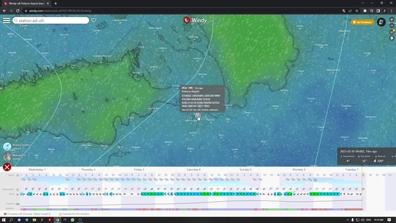Click the Windy logo at top center
396x223 pixels.
coord(198,20)
